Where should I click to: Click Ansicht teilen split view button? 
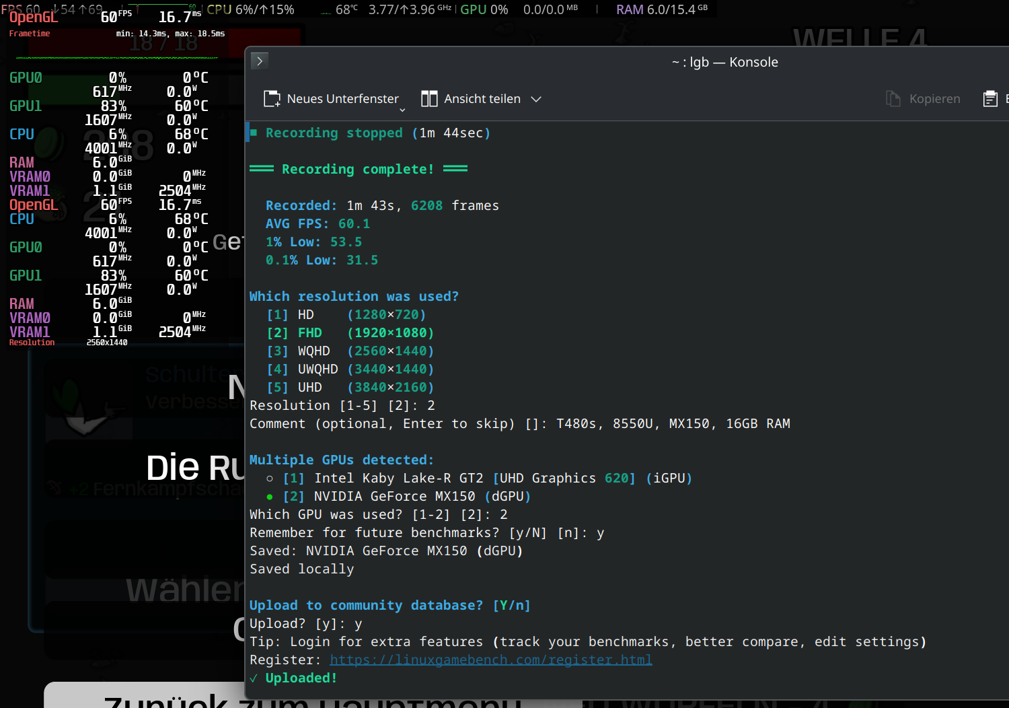click(471, 99)
